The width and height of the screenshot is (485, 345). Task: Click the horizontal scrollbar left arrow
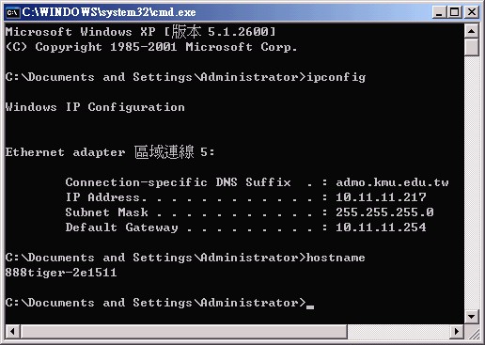[12, 331]
